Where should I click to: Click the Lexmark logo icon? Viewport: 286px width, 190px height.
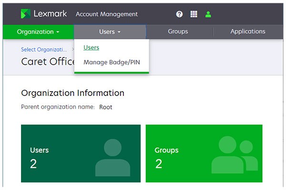26,14
